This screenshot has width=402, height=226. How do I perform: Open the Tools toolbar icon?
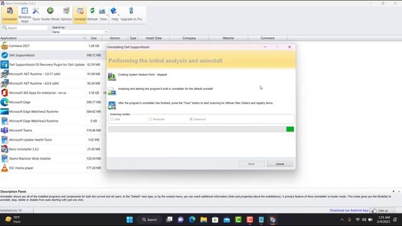click(36, 14)
